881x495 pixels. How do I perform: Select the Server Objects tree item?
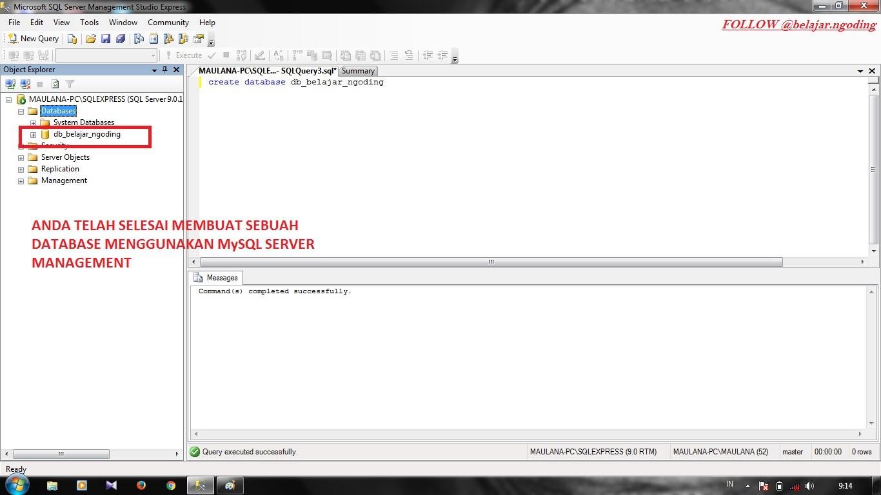65,157
